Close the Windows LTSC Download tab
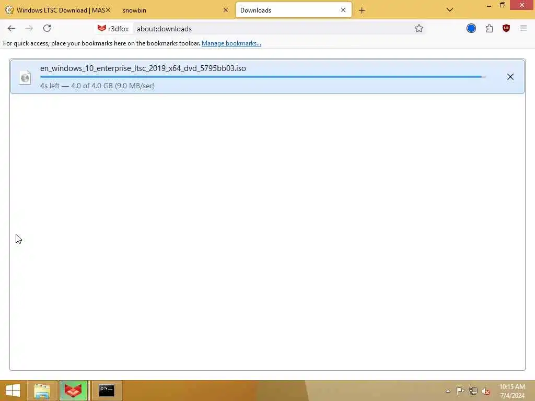The image size is (535, 401). (108, 10)
